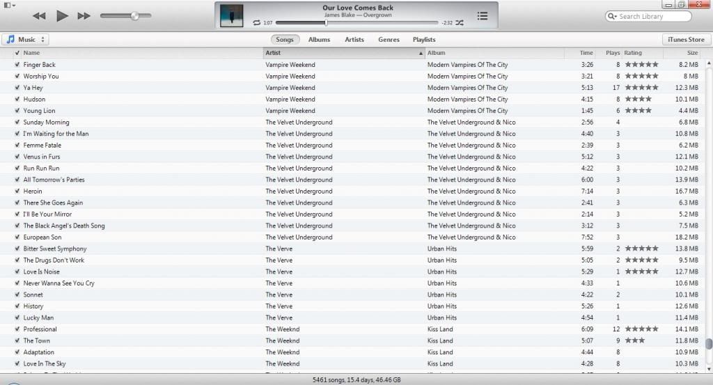
Task: Select the song The Black Angel's Death Song
Action: (x=64, y=226)
